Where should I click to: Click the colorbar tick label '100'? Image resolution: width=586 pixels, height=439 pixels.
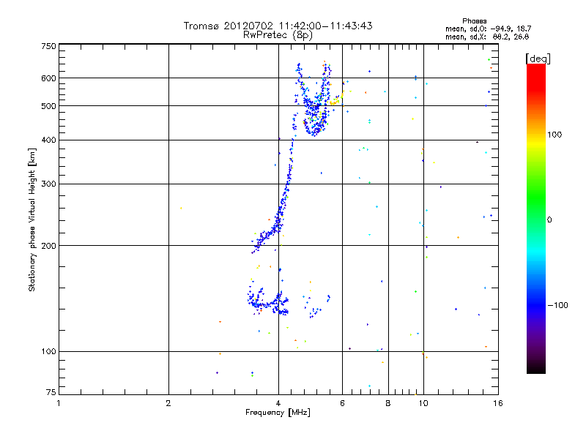point(555,135)
